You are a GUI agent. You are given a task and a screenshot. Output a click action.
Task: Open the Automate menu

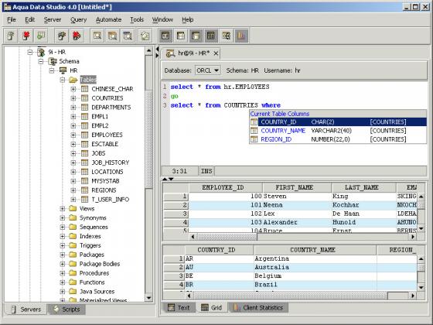click(x=108, y=19)
